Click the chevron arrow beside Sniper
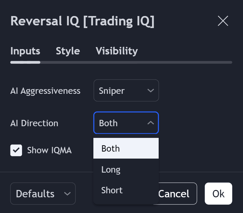 [x=151, y=90]
